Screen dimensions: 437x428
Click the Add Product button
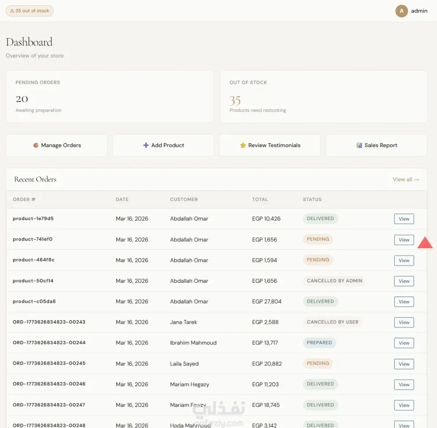(163, 145)
